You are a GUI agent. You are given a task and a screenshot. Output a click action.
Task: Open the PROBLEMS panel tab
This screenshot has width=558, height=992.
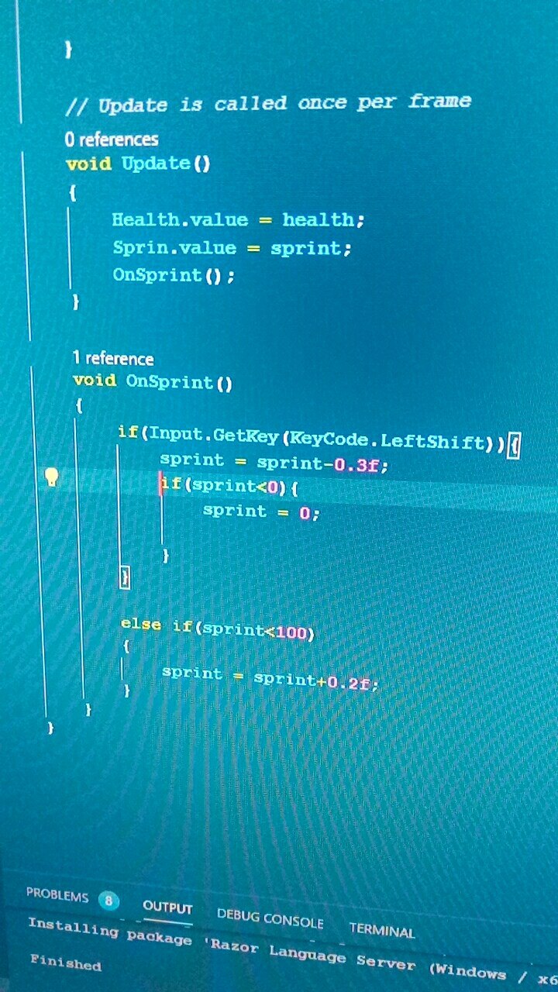(57, 894)
